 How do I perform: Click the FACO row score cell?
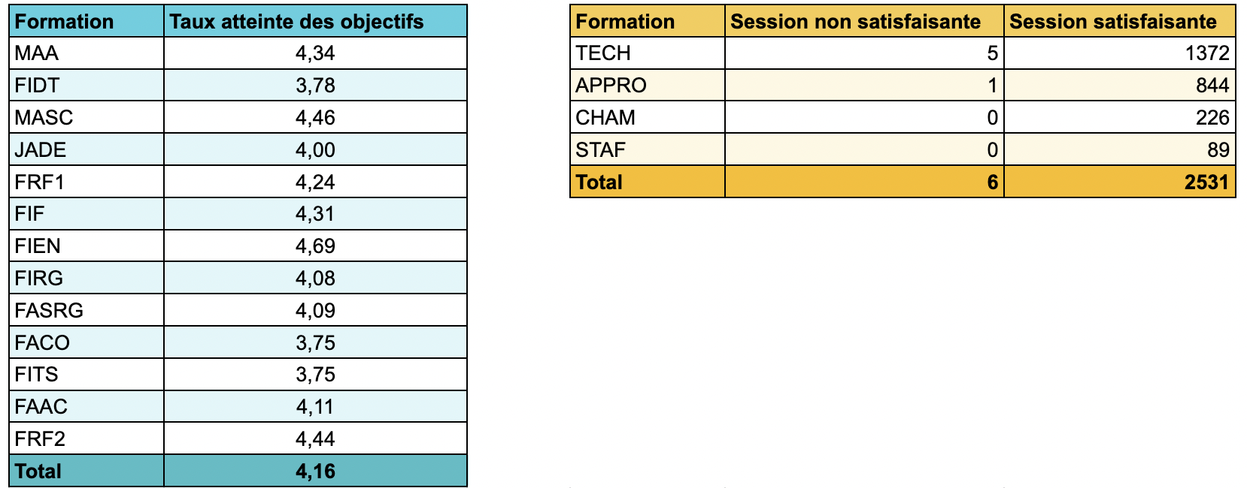coord(315,342)
